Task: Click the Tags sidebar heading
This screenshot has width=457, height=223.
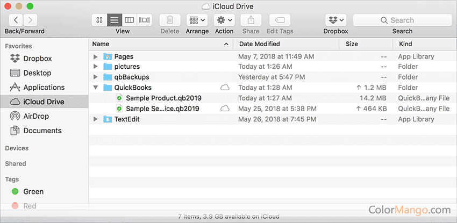Action: tap(12, 179)
